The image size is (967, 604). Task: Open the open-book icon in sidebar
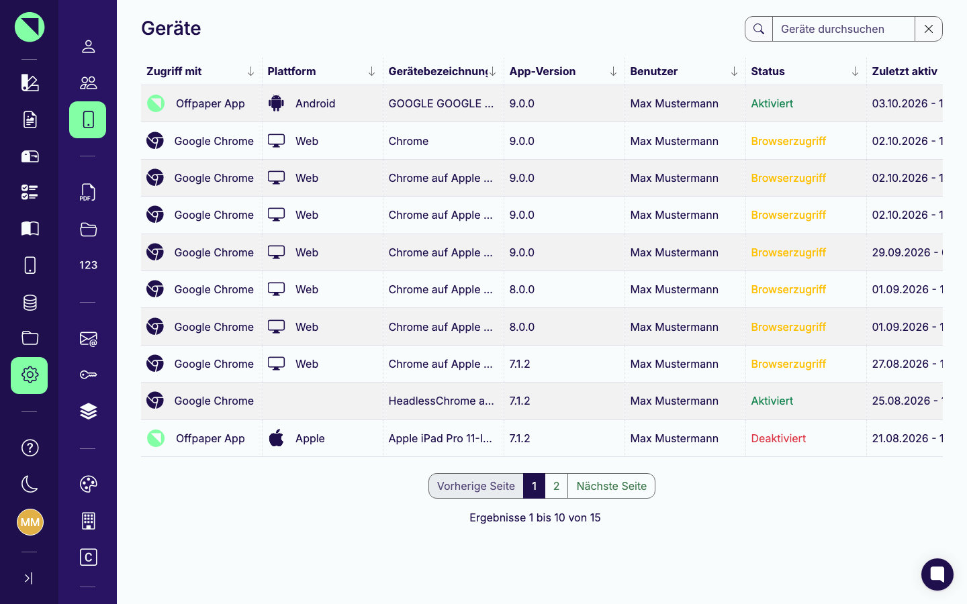click(x=30, y=229)
